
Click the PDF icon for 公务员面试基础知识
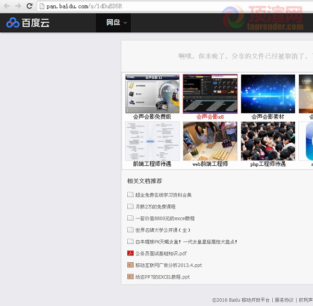[130, 253]
